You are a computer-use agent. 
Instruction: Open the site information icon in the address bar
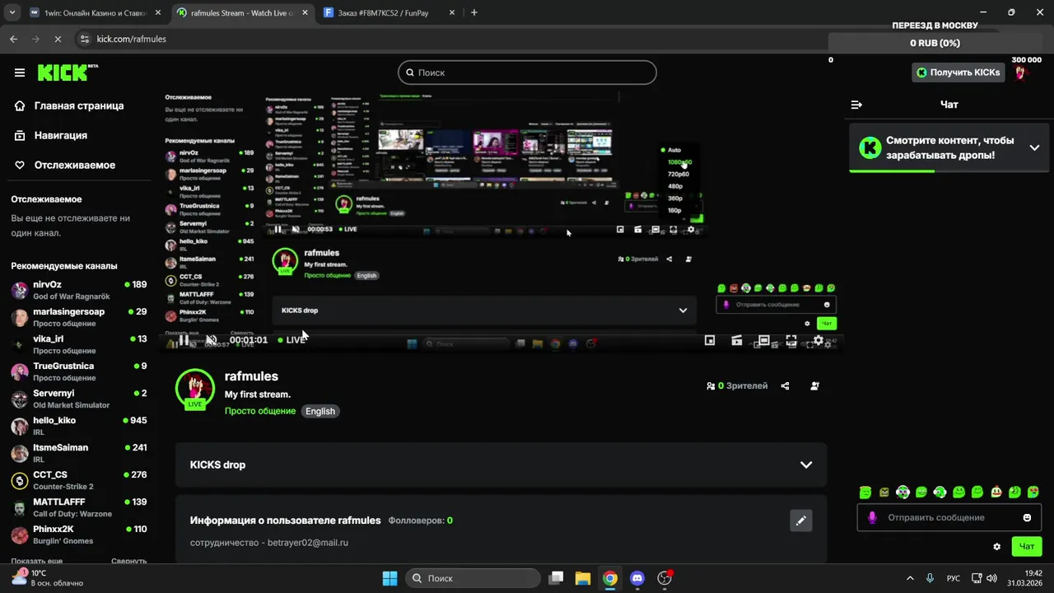point(84,39)
